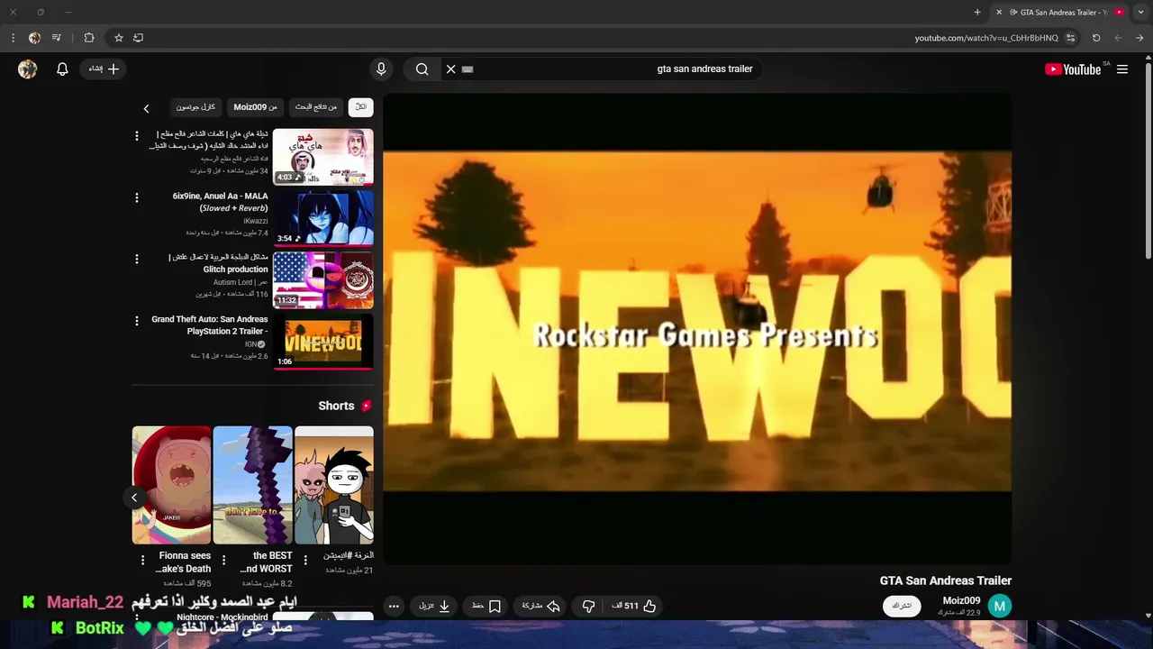Play the Arabic animation short with glasses character
The image size is (1153, 649).
click(x=334, y=485)
